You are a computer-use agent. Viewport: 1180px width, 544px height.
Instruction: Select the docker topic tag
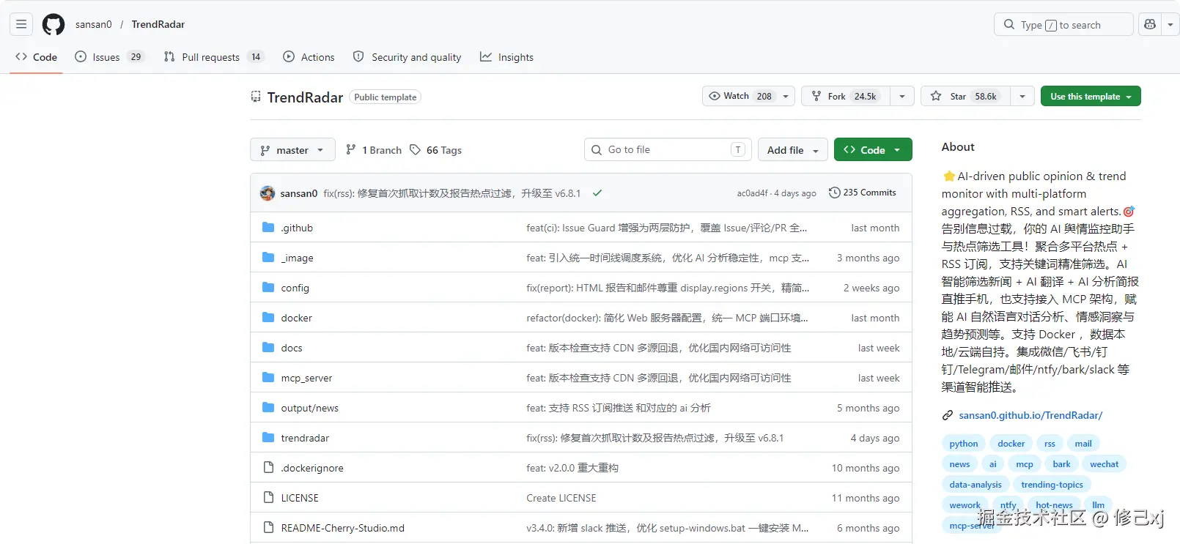coord(1011,444)
